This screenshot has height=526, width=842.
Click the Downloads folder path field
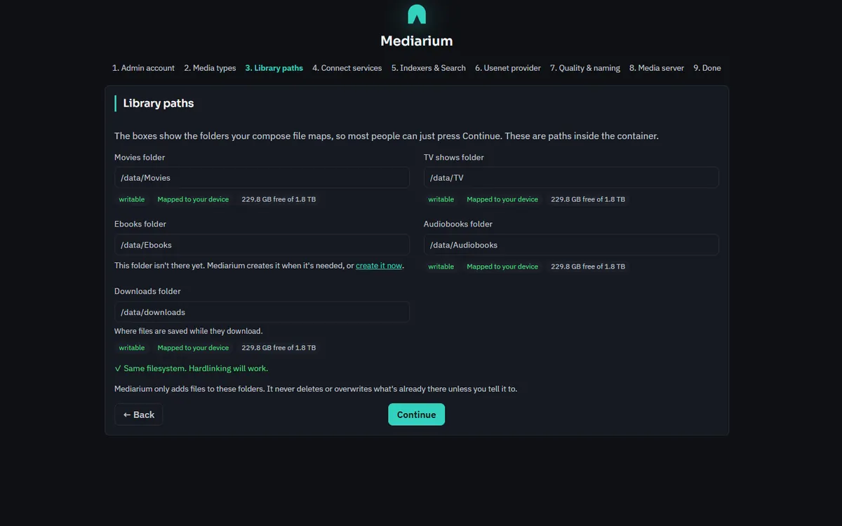pyautogui.click(x=262, y=312)
